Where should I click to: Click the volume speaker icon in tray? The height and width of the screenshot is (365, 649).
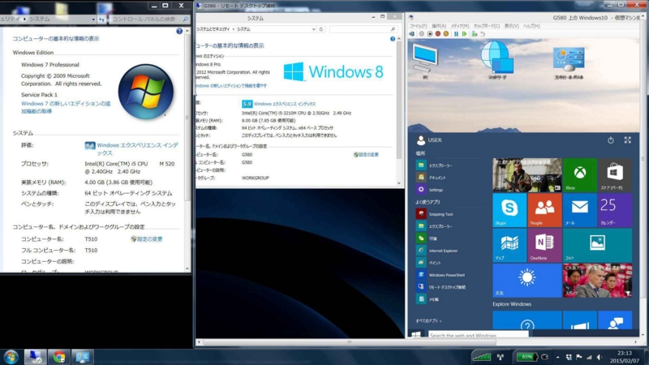pos(600,357)
